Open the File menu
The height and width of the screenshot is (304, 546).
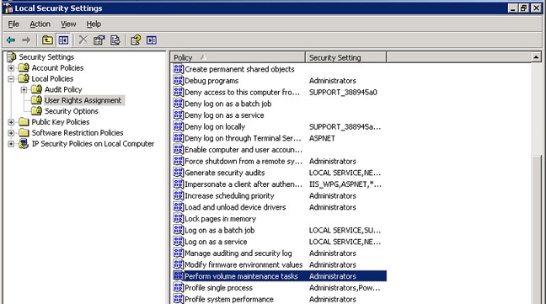[x=13, y=24]
